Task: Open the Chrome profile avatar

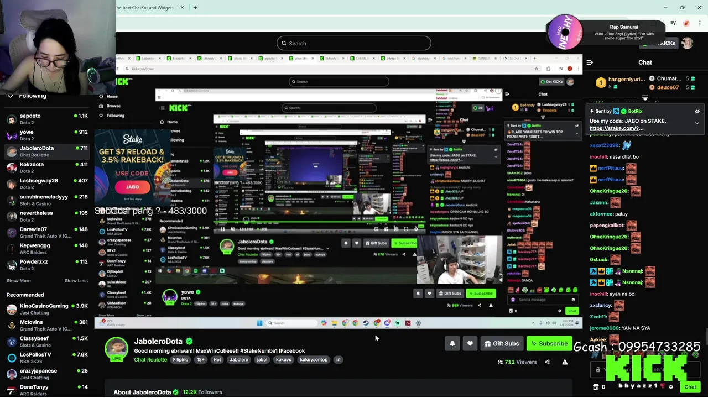Action: tap(686, 23)
